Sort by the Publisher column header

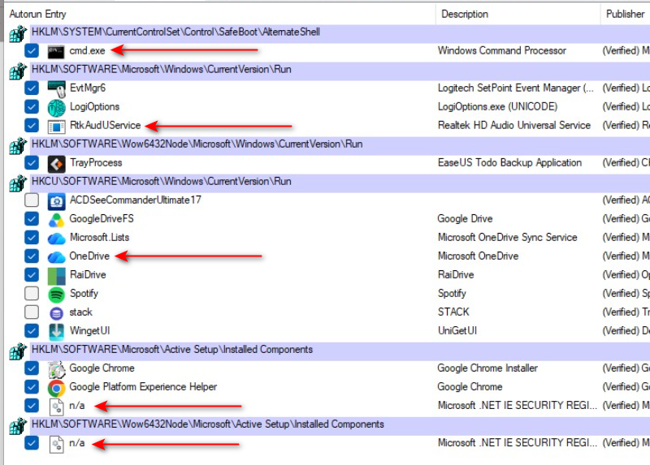pyautogui.click(x=625, y=14)
